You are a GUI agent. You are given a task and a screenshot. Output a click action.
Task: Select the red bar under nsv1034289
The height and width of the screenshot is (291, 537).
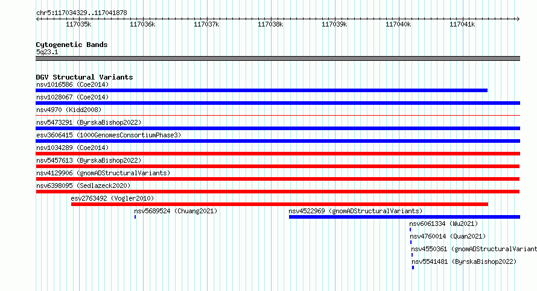coord(278,154)
